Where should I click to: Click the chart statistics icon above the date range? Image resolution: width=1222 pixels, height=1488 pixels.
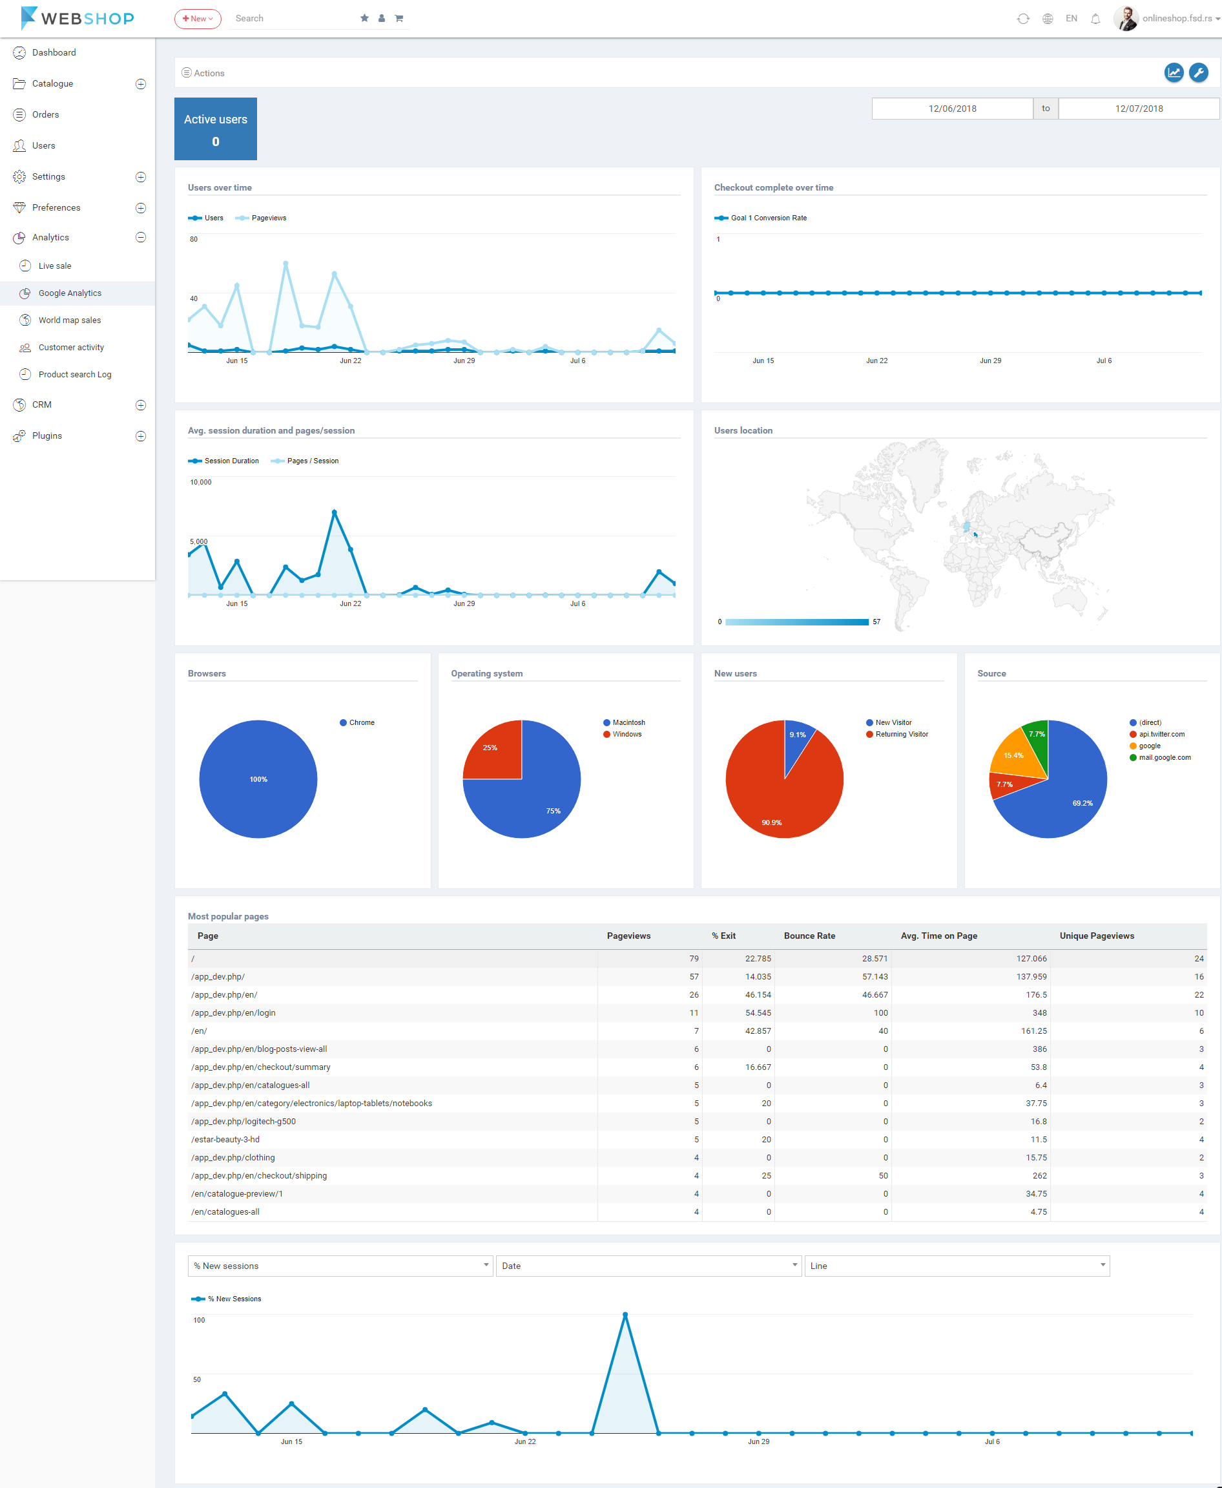pos(1173,72)
